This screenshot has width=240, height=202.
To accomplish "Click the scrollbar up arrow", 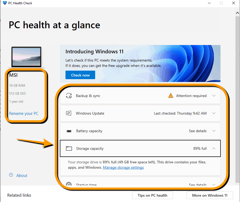I will pos(237,13).
